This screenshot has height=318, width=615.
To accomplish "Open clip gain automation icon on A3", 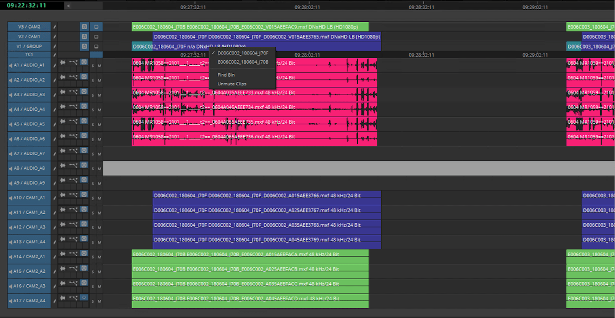I will tap(73, 92).
